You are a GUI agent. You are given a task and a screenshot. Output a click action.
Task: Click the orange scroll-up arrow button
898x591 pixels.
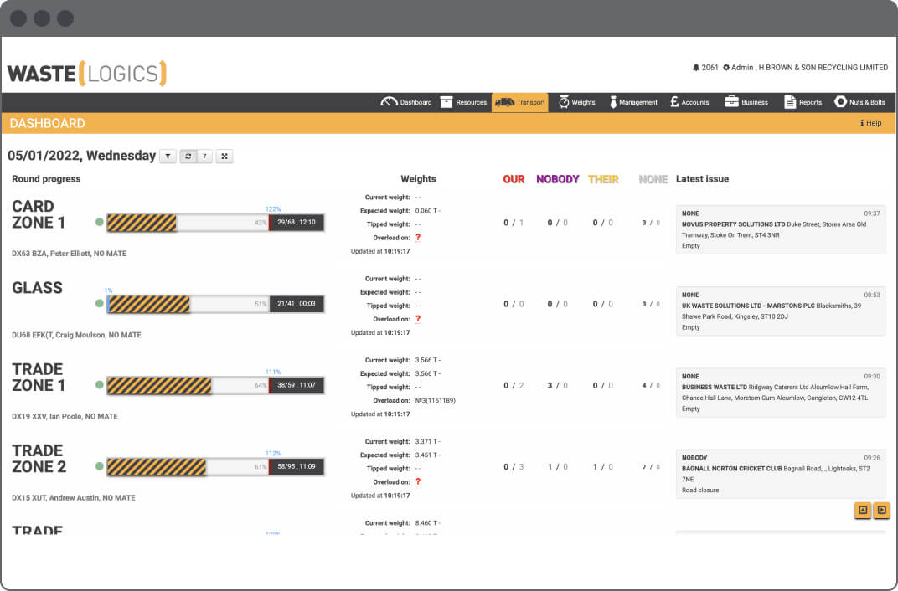pos(863,510)
